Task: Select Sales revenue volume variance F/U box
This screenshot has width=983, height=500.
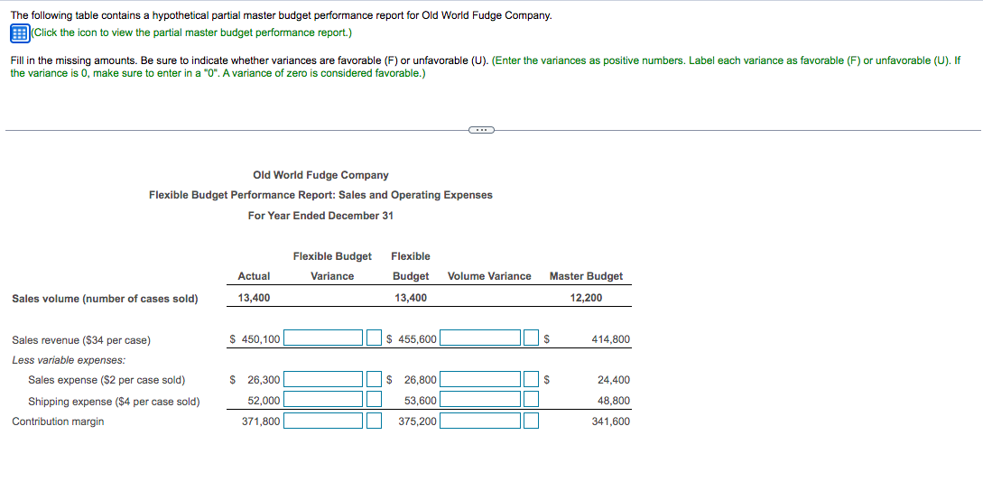Action: coord(531,338)
